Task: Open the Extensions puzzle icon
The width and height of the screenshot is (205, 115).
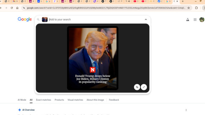Action: tap(196, 8)
